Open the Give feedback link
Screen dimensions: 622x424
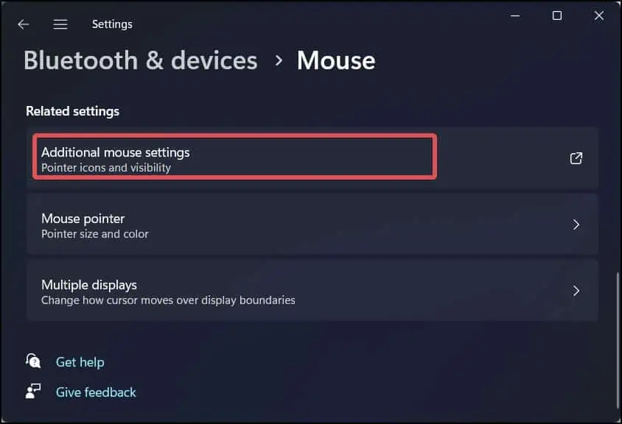tap(95, 392)
